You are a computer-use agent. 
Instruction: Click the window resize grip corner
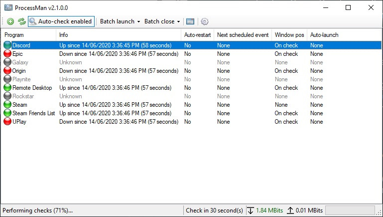tap(380, 214)
